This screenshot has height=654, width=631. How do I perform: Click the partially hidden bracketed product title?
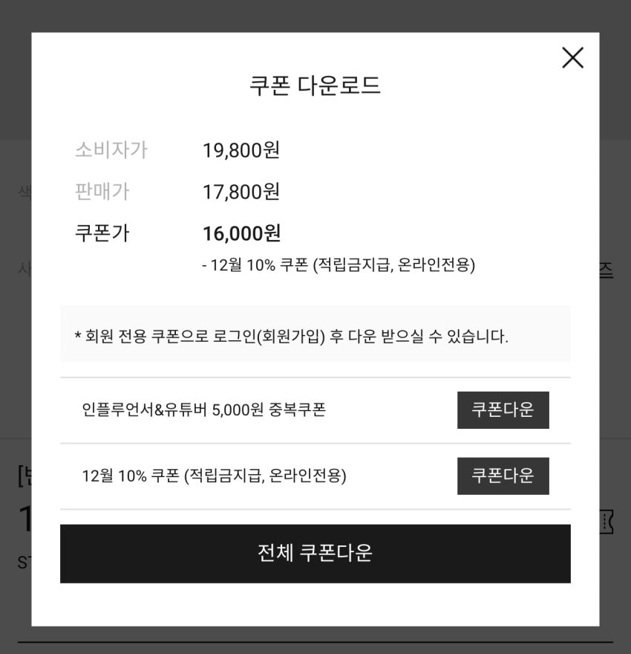pyautogui.click(x=24, y=476)
